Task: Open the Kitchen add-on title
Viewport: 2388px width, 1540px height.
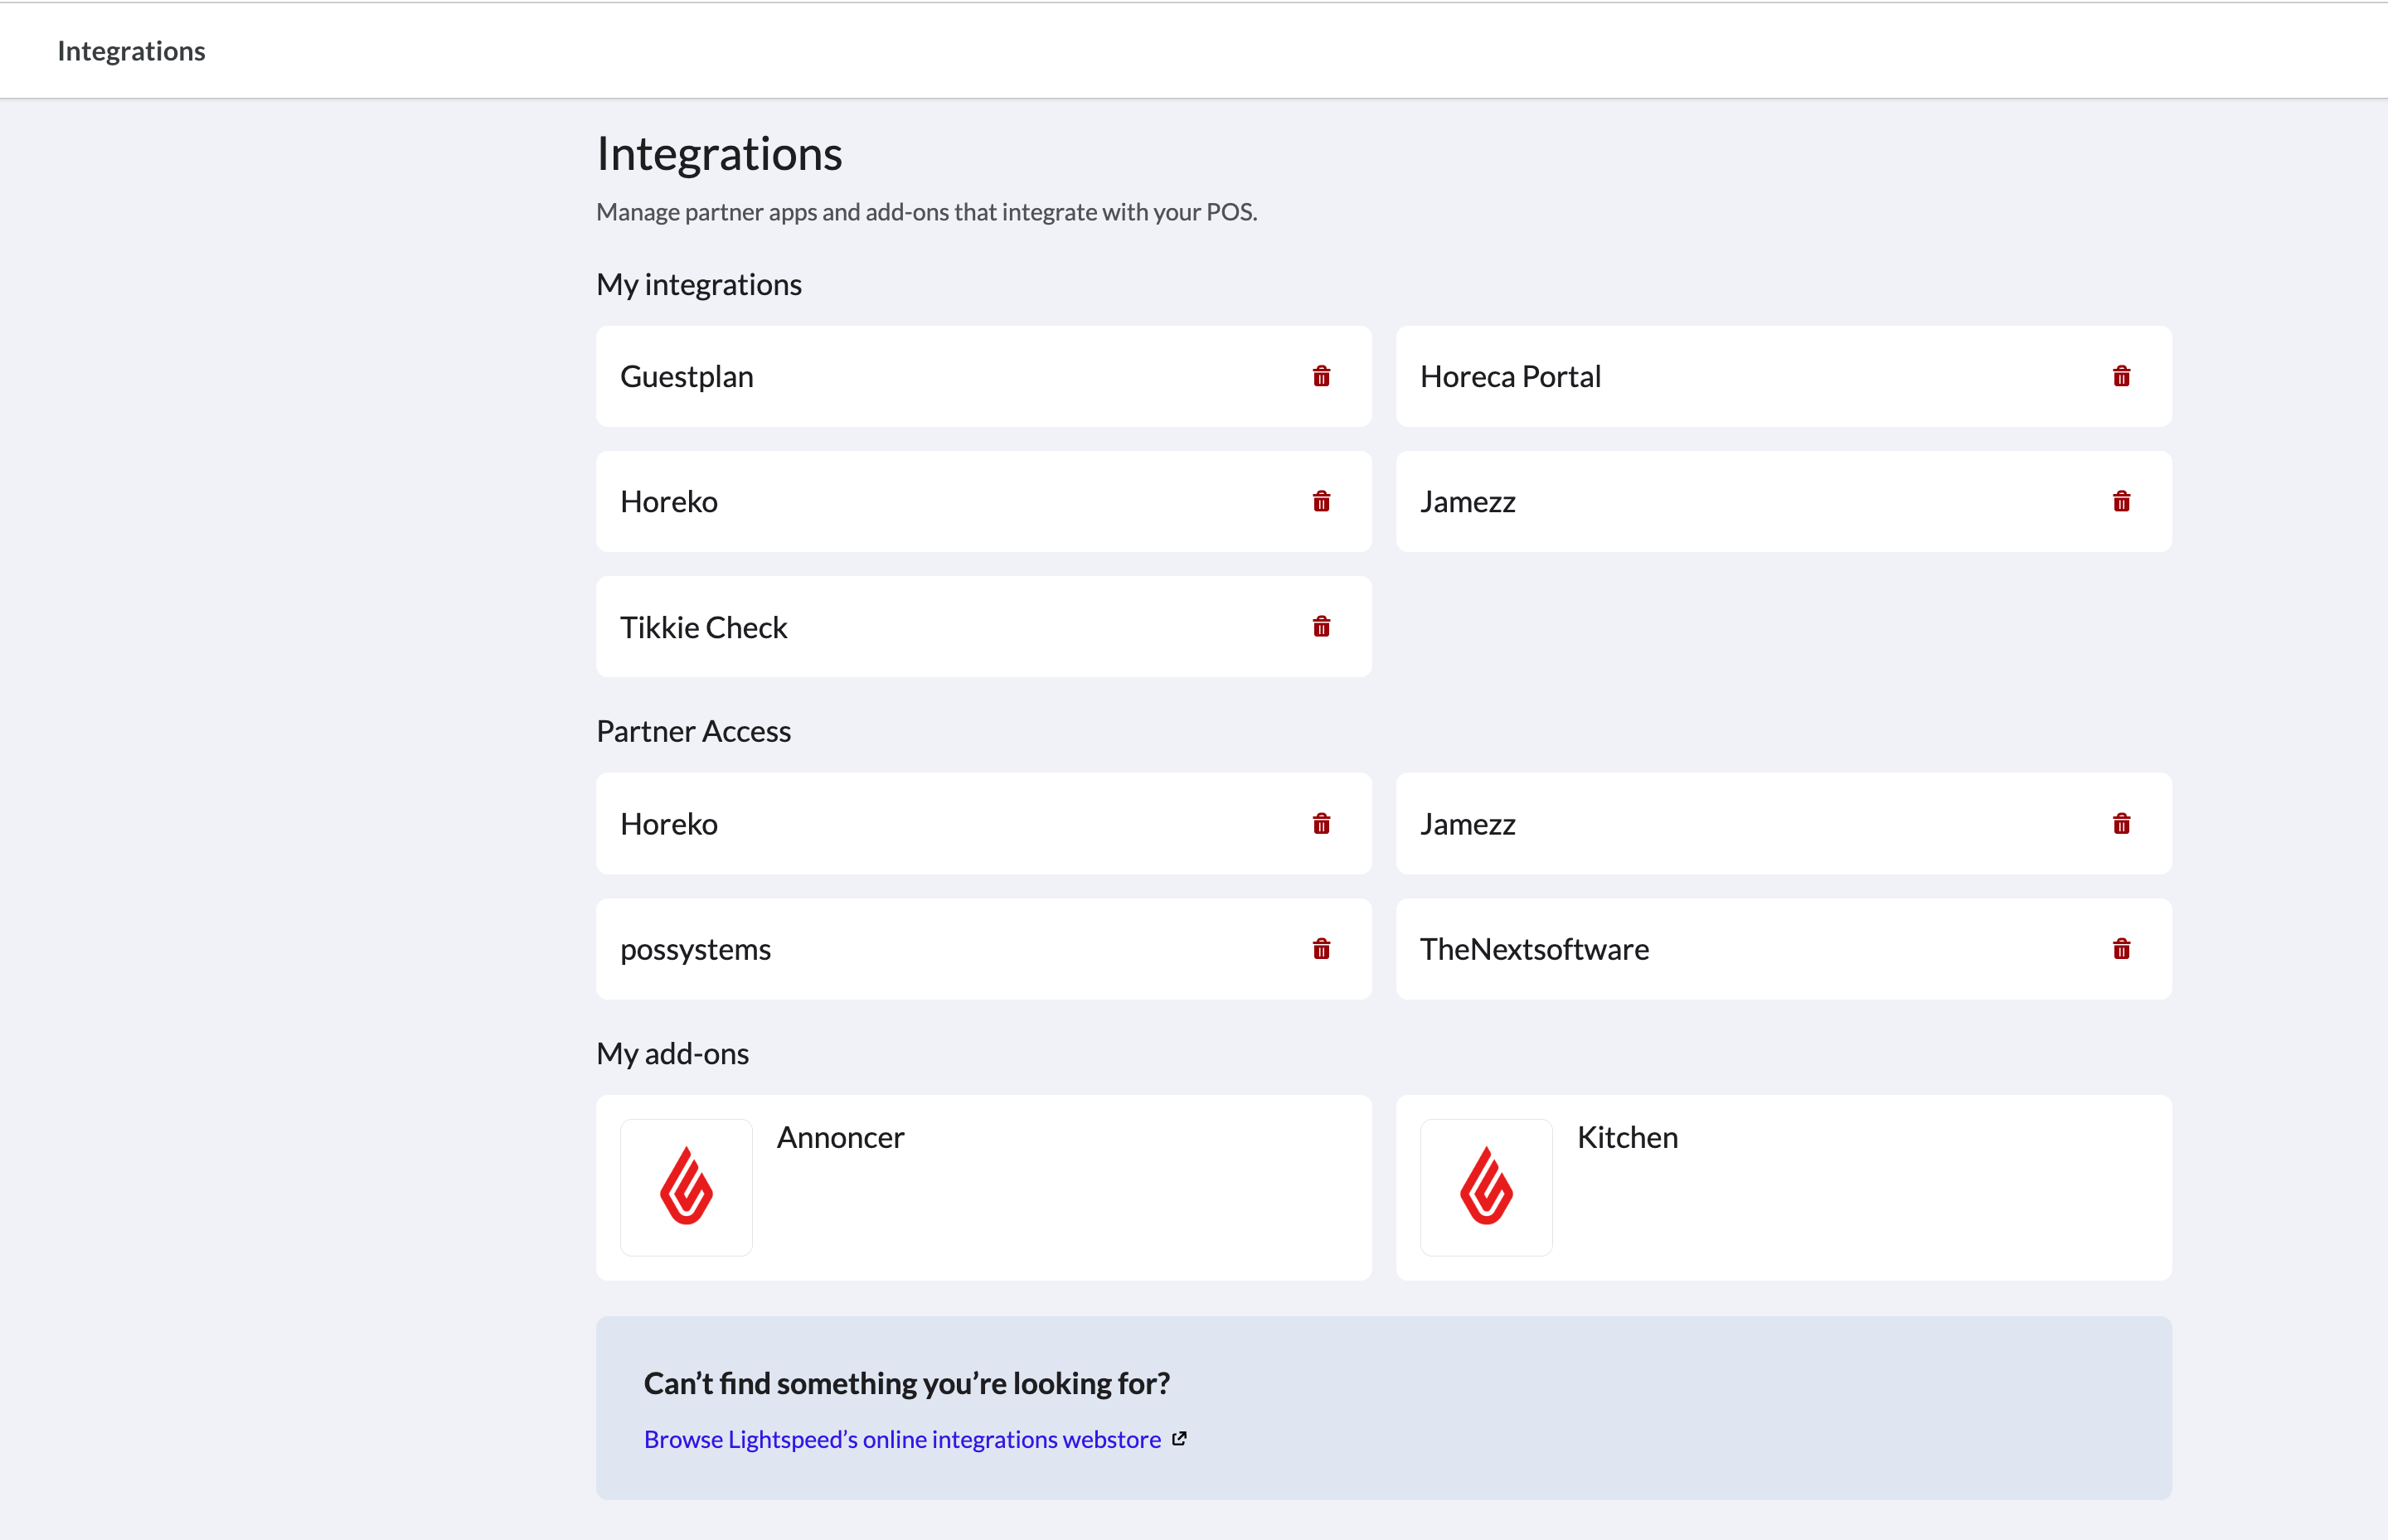Action: tap(1628, 1137)
